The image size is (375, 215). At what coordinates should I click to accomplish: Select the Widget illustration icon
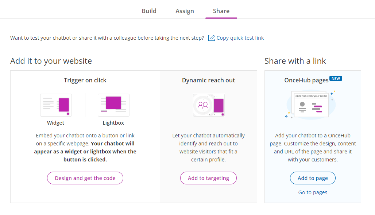pos(56,105)
